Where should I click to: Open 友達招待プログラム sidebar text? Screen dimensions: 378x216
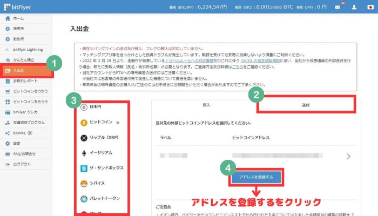29,123
